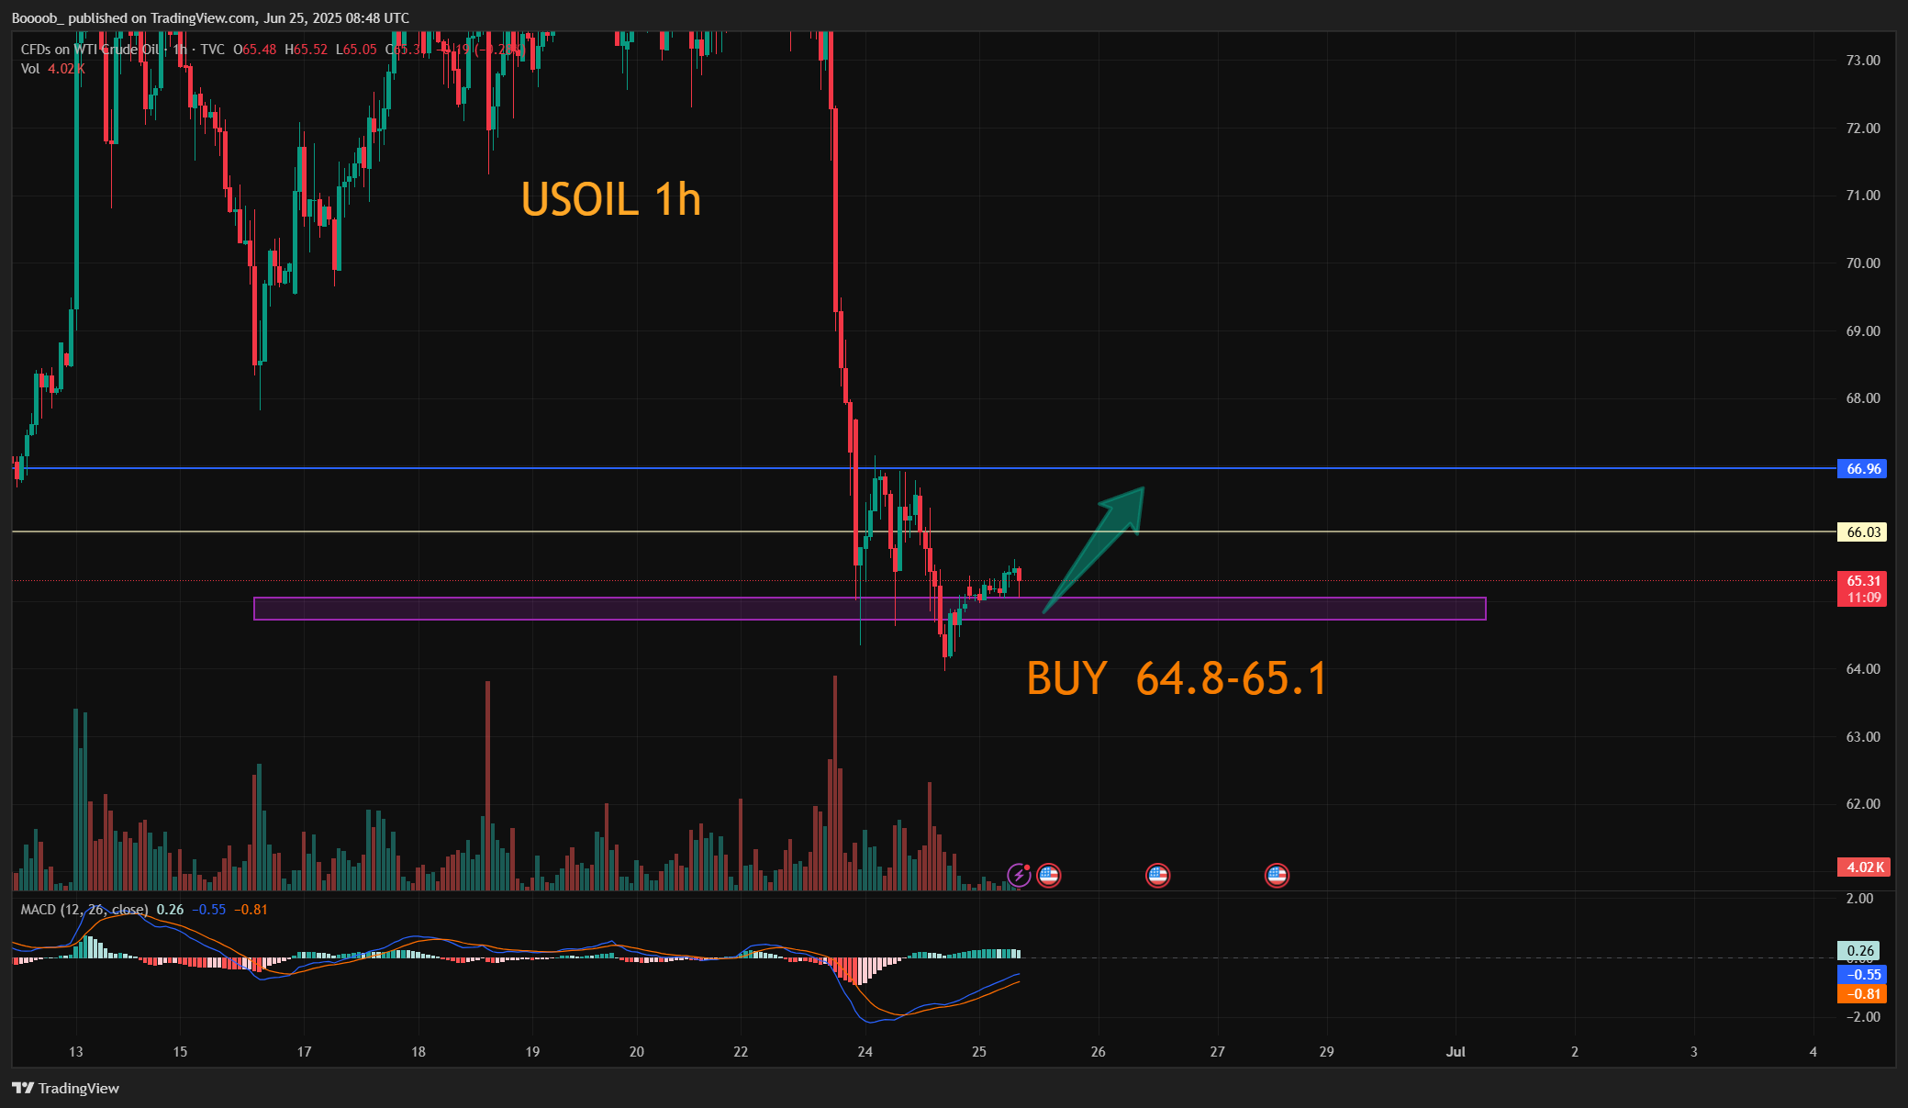Screen dimensions: 1908x1108
Task: Select the blue 66.96 price label
Action: click(x=1863, y=469)
